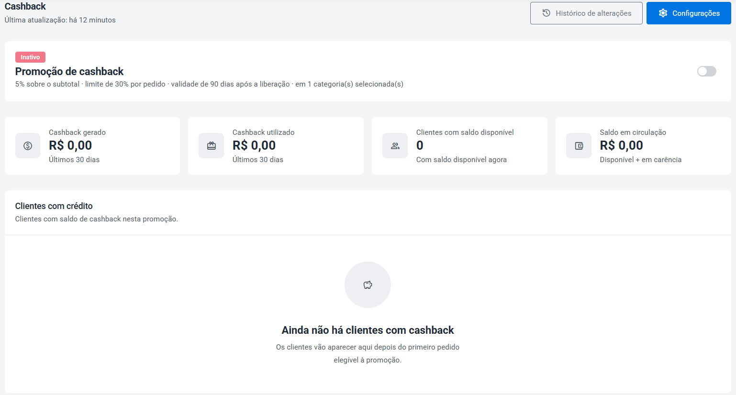Click the 'Promoção de cashback' heading

[x=69, y=71]
